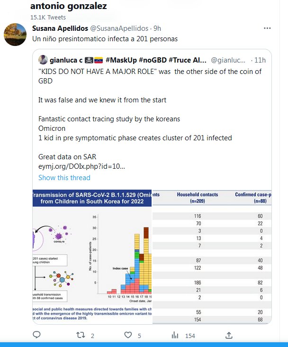Click the quoted tweet's 11h timestamp
The height and width of the screenshot is (347, 288).
(260, 60)
